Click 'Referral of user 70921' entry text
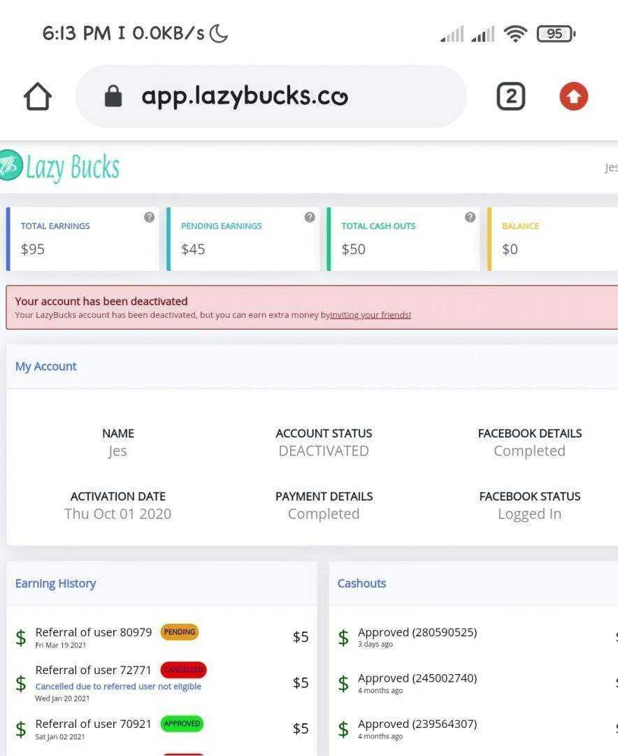This screenshot has width=618, height=756. click(94, 724)
